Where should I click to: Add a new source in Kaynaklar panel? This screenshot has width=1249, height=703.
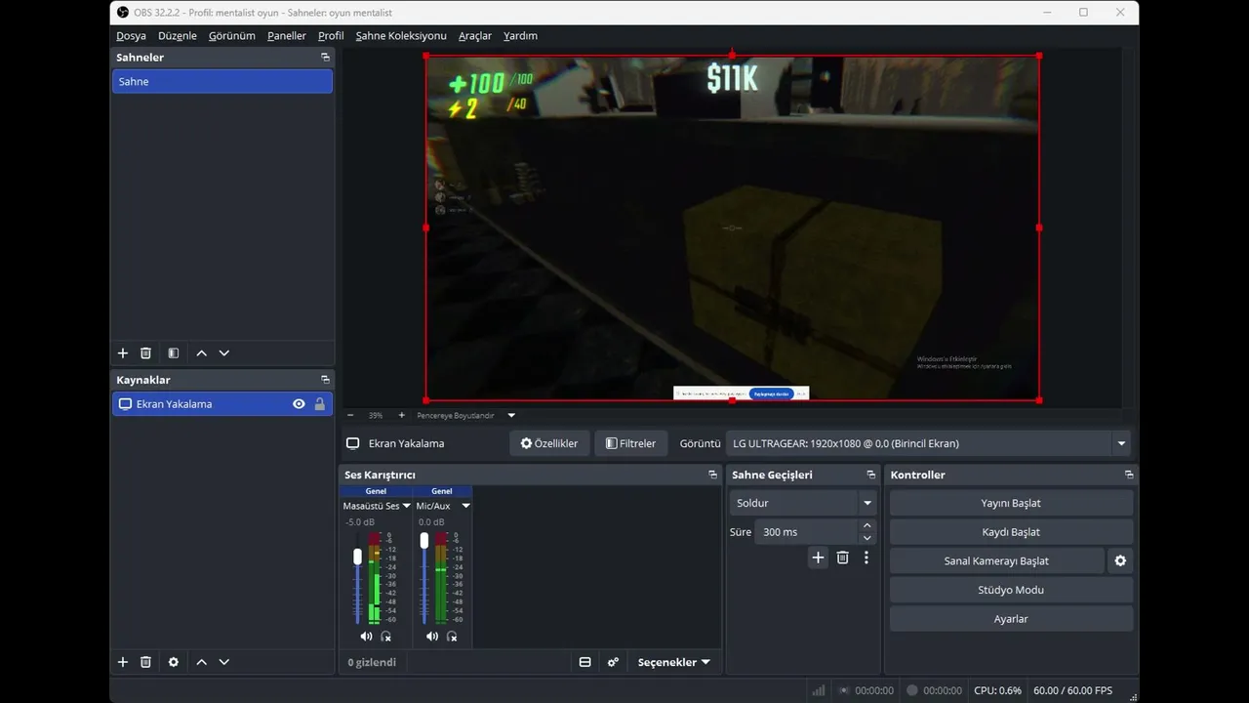pyautogui.click(x=123, y=662)
